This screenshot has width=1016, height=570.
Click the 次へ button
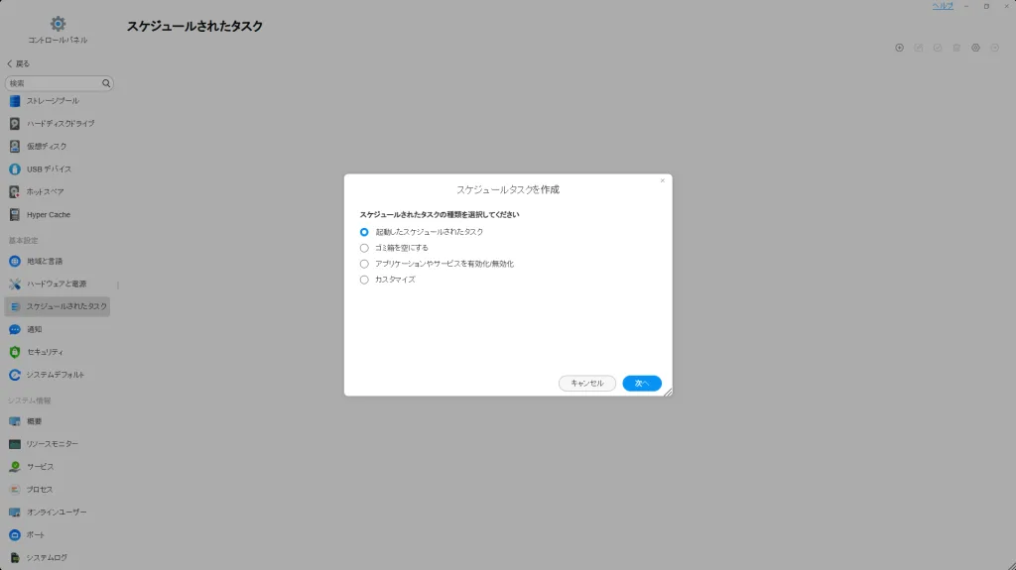pos(642,384)
